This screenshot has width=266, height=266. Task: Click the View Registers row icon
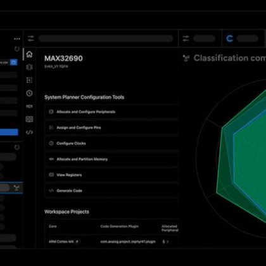pos(51,175)
